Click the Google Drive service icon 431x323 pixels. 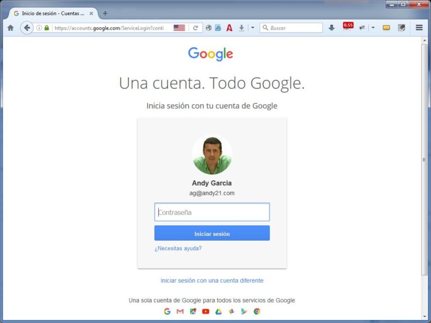(x=218, y=311)
